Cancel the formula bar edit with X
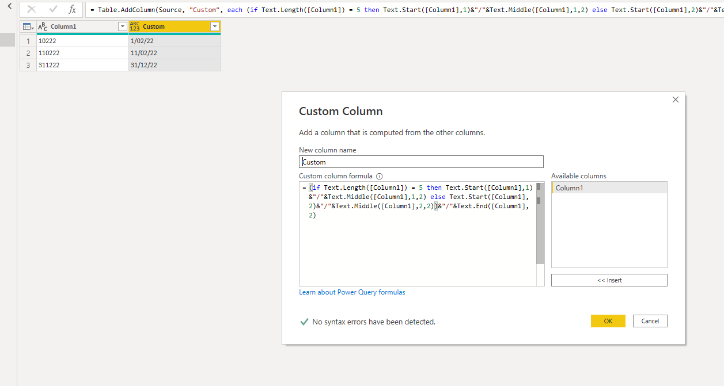 [x=32, y=9]
